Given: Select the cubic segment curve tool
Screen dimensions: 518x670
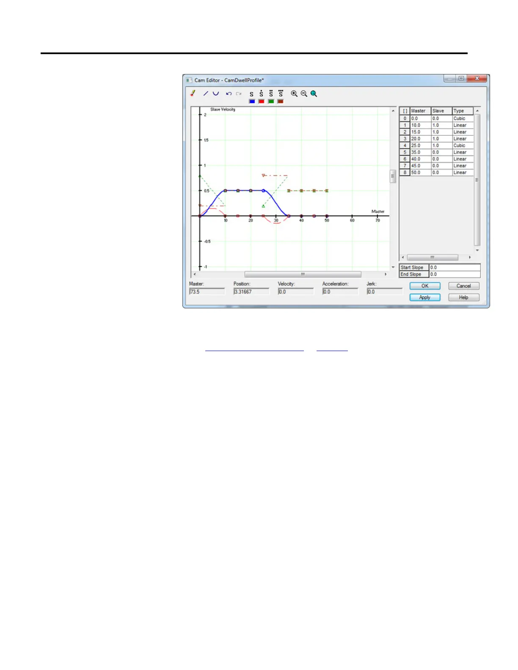Looking at the screenshot, I should 216,93.
